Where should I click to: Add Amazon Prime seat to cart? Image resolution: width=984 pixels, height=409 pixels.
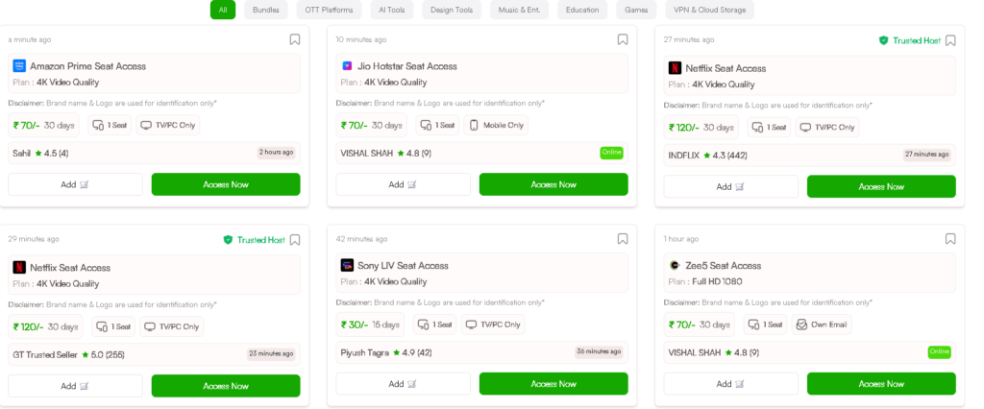pyautogui.click(x=75, y=184)
